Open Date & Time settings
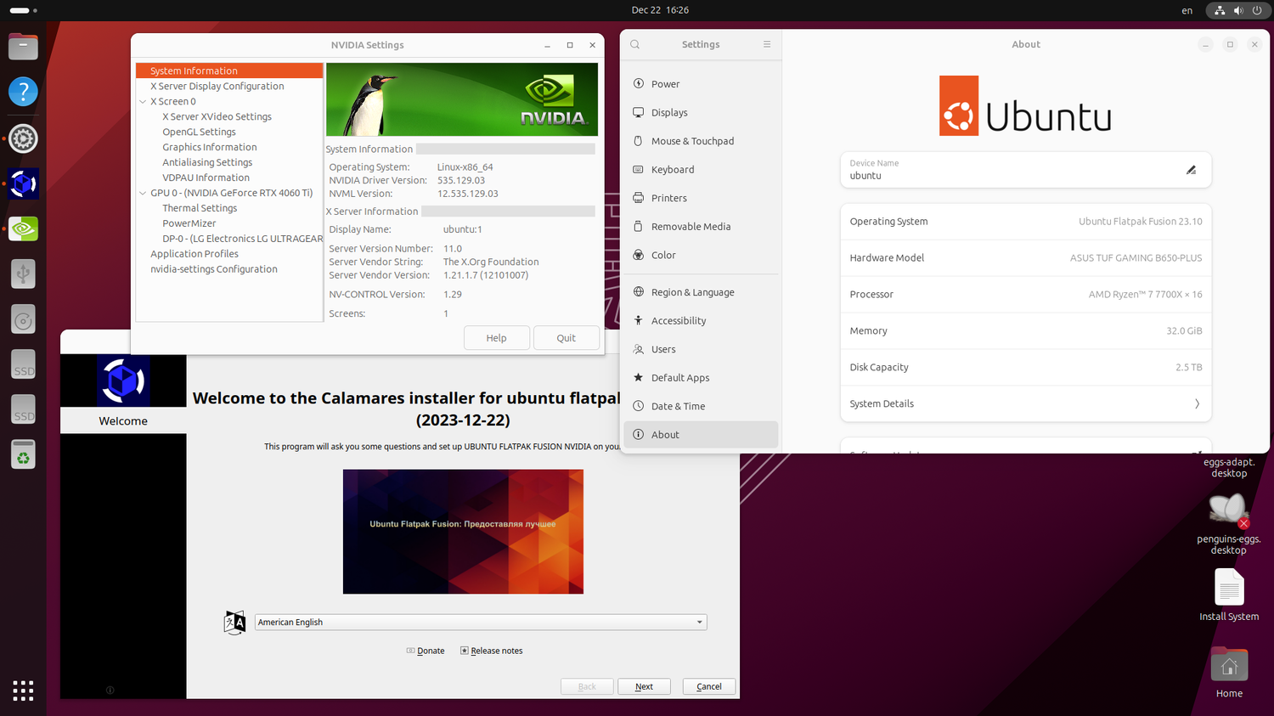Viewport: 1274px width, 716px height. pos(701,406)
